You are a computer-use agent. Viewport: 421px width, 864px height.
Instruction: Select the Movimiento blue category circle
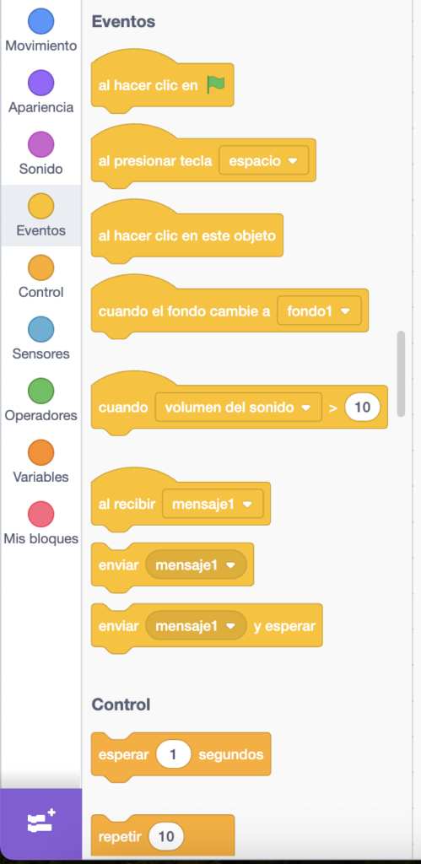click(x=40, y=21)
